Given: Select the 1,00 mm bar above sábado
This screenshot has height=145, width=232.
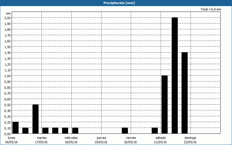Looking at the screenshot, I should pyautogui.click(x=164, y=104).
